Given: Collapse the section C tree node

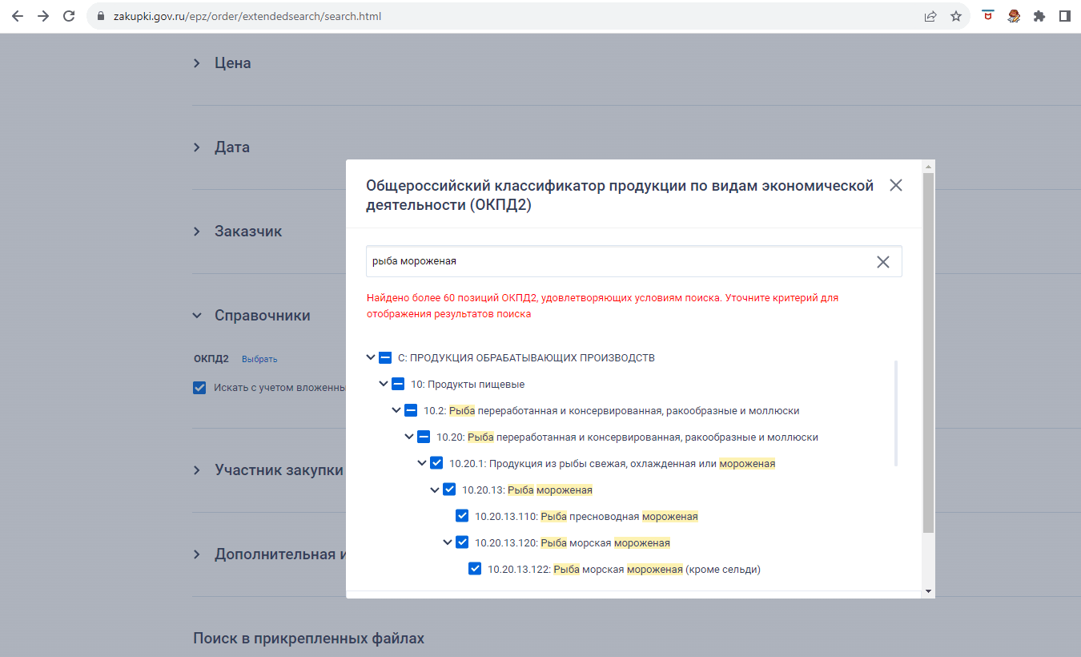Looking at the screenshot, I should coord(371,358).
